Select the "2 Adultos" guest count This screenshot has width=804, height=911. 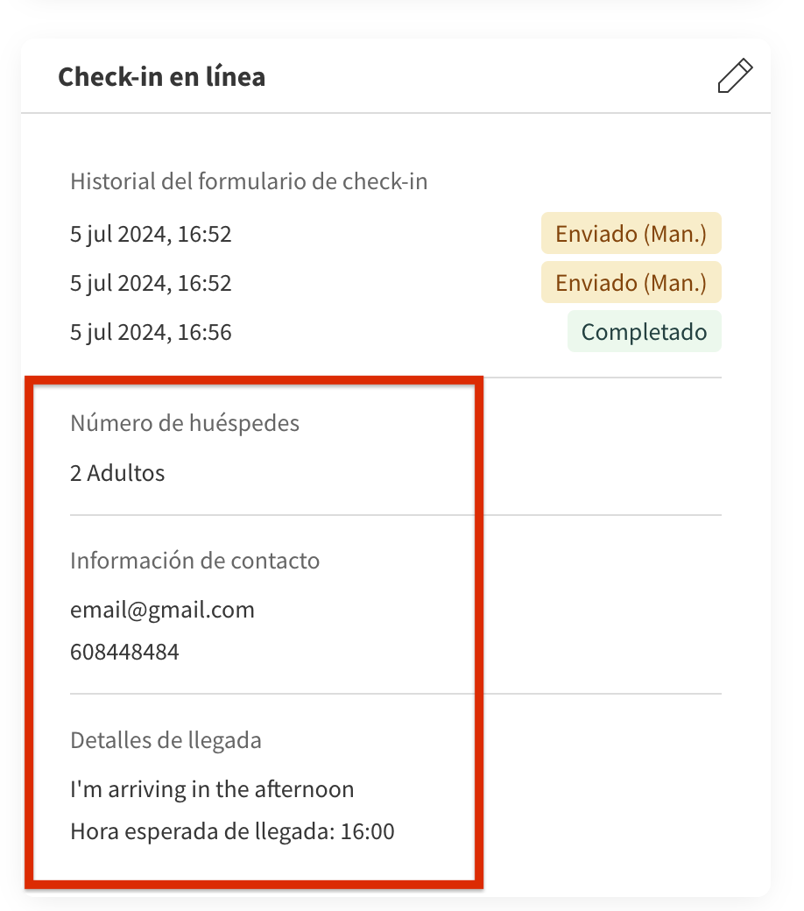tap(117, 473)
